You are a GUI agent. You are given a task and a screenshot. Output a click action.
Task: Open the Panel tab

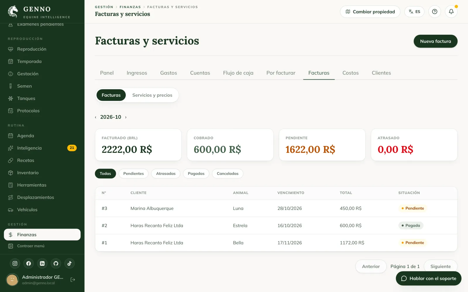[107, 73]
